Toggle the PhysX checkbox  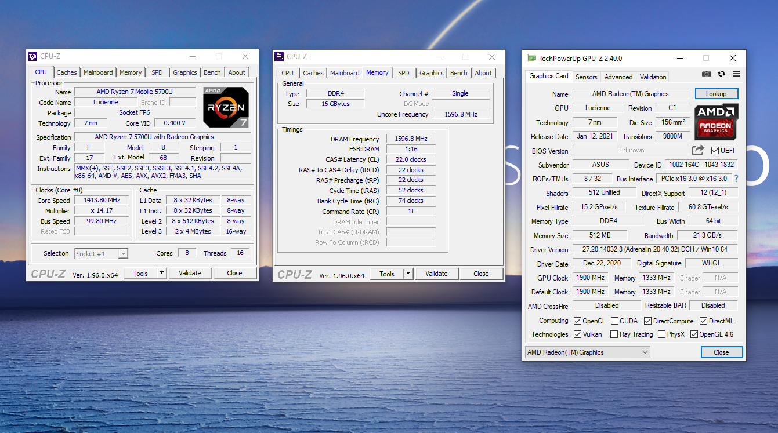coord(661,334)
